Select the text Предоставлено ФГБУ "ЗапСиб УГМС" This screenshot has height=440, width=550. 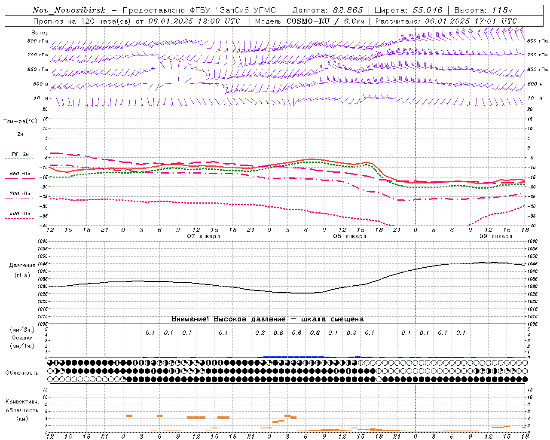[202, 10]
